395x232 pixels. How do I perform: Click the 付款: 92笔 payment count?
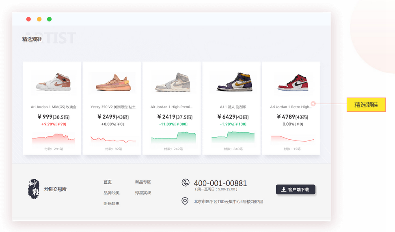tap(113, 149)
